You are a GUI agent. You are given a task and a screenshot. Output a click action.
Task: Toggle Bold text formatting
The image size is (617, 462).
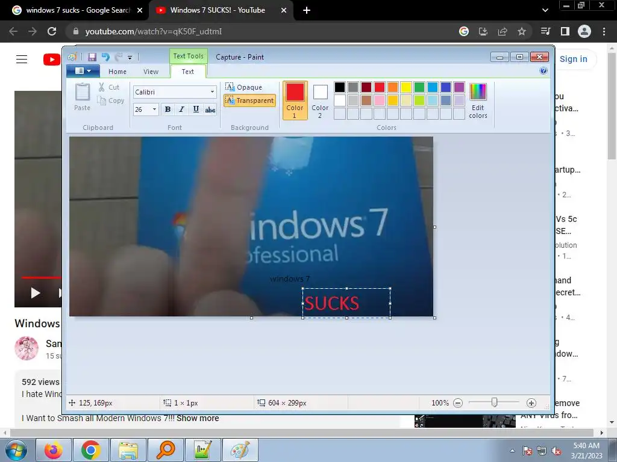tap(168, 109)
